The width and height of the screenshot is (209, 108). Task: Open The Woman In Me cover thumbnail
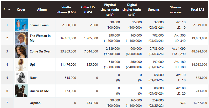(x=21, y=38)
